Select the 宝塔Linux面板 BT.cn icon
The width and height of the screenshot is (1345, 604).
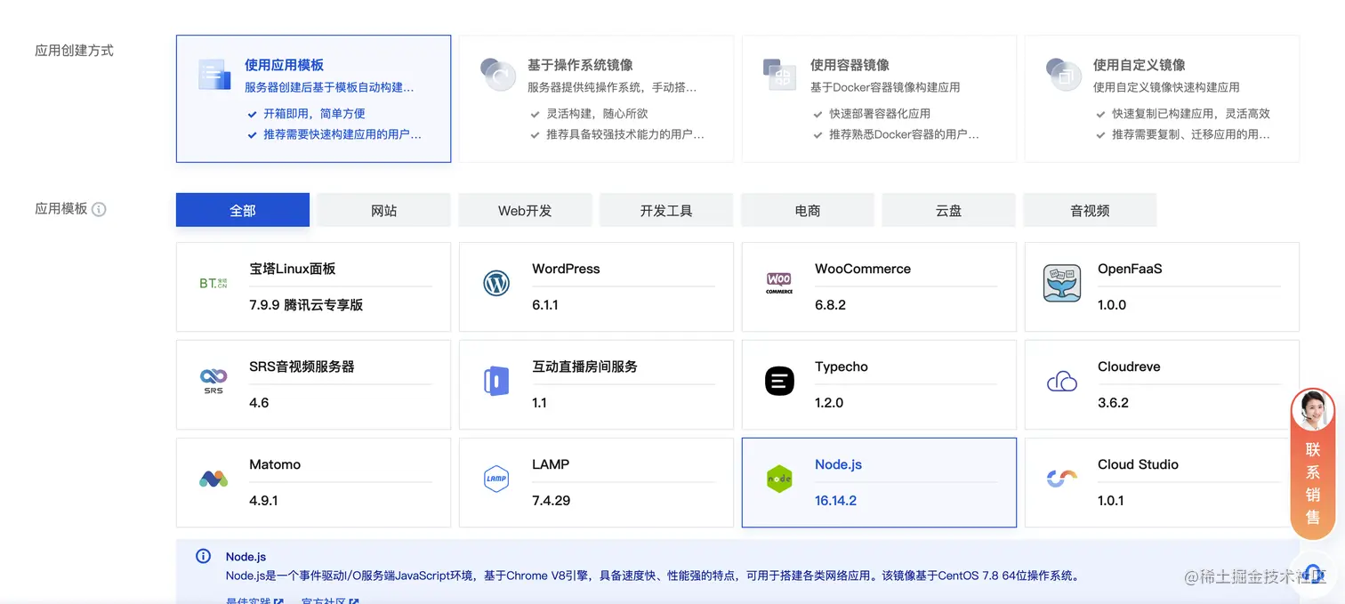click(213, 284)
